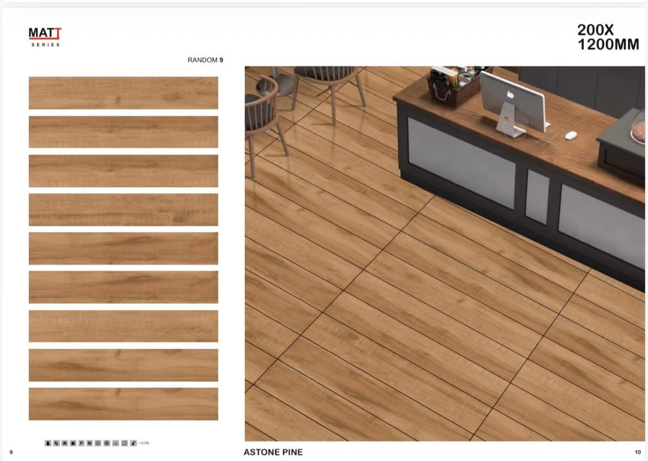Click the white computer mouse on counter
The image size is (648, 461).
pos(571,135)
